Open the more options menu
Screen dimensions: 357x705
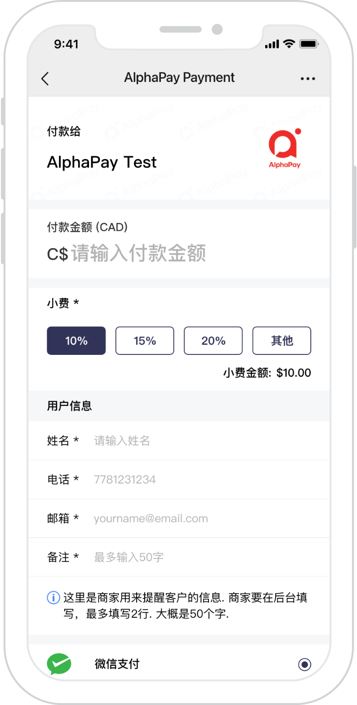(x=308, y=78)
